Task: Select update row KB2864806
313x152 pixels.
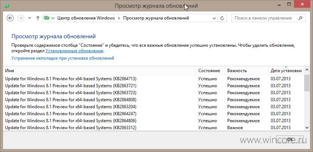Action: [x=153, y=121]
